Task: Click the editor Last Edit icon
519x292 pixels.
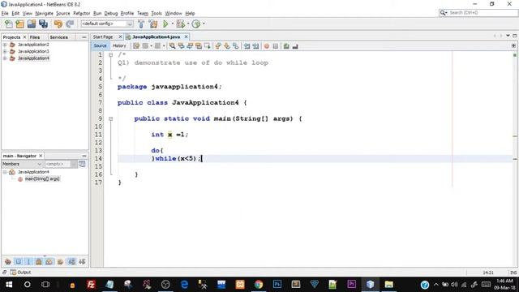Action: (x=136, y=46)
